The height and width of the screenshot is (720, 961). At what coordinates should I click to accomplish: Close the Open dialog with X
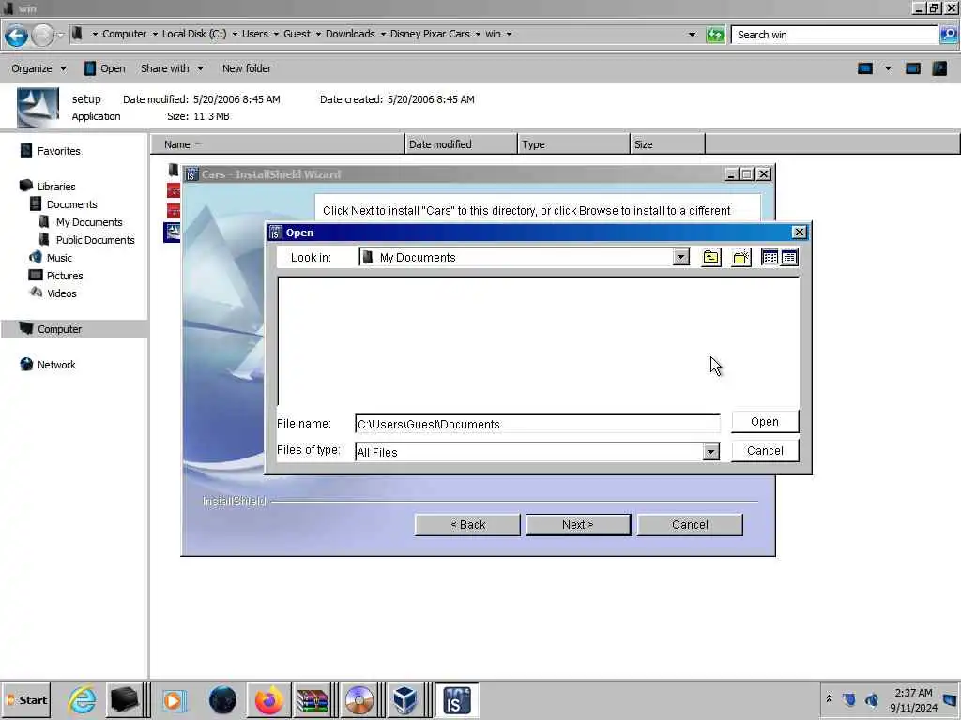(x=800, y=232)
